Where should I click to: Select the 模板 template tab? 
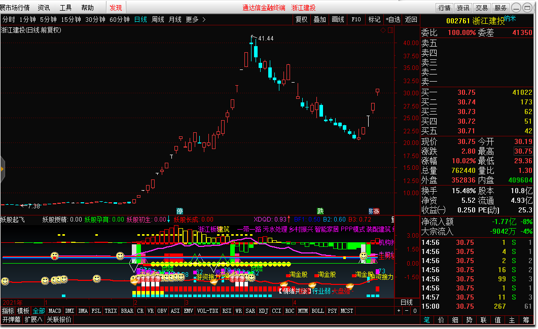pos(23,311)
